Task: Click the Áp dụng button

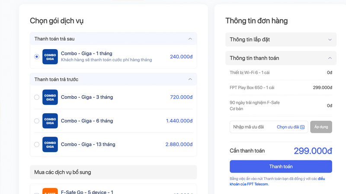Action: 321,127
